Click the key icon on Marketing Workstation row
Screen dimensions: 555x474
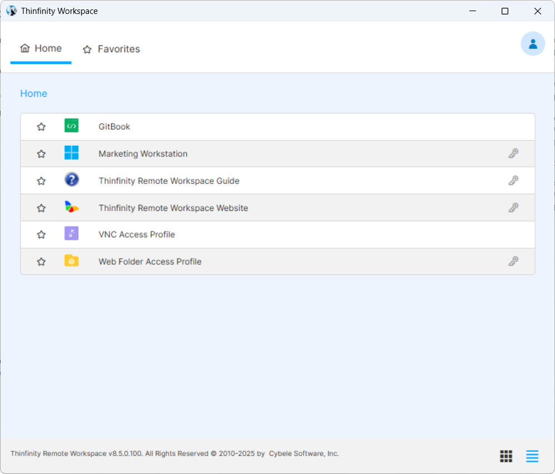[513, 154]
